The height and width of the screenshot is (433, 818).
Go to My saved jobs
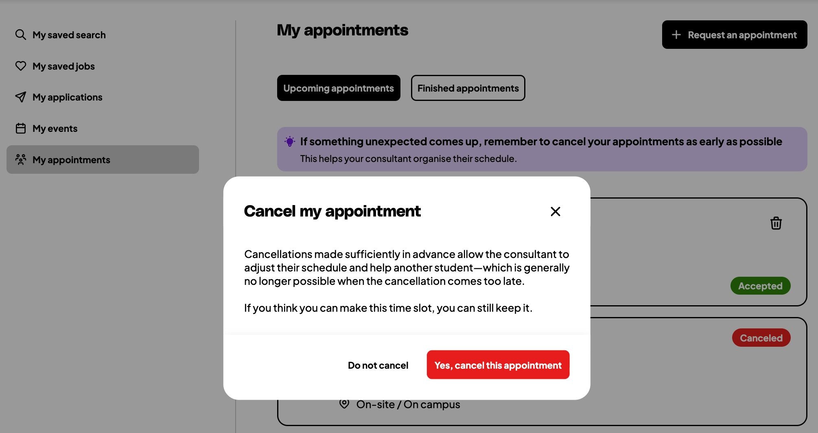[63, 66]
